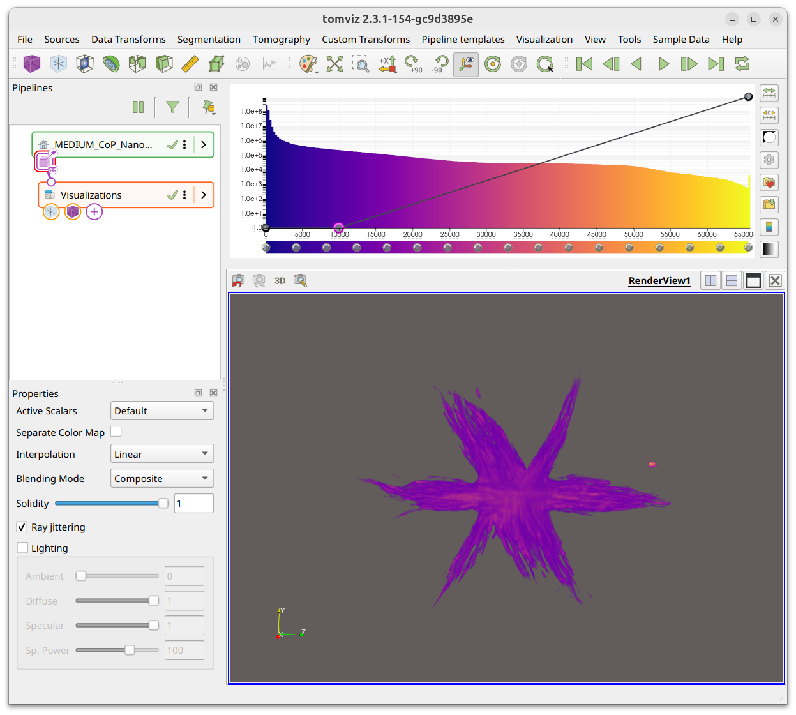Expand the Visualizations node chevron
Viewport: 796px width, 715px height.
pyautogui.click(x=204, y=195)
